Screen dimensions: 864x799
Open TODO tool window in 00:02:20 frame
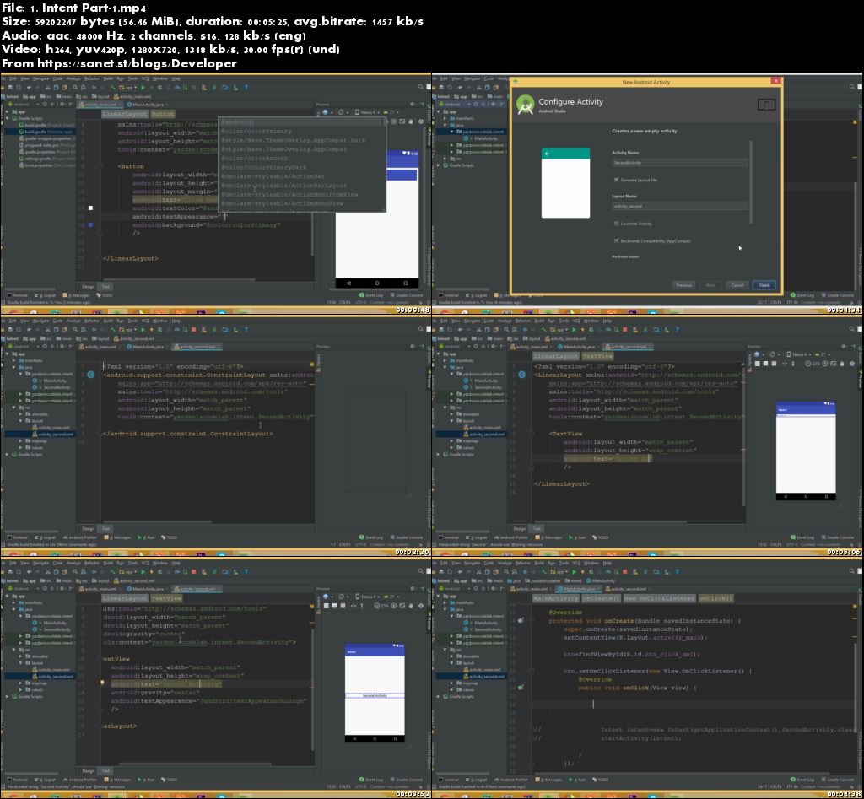[169, 537]
